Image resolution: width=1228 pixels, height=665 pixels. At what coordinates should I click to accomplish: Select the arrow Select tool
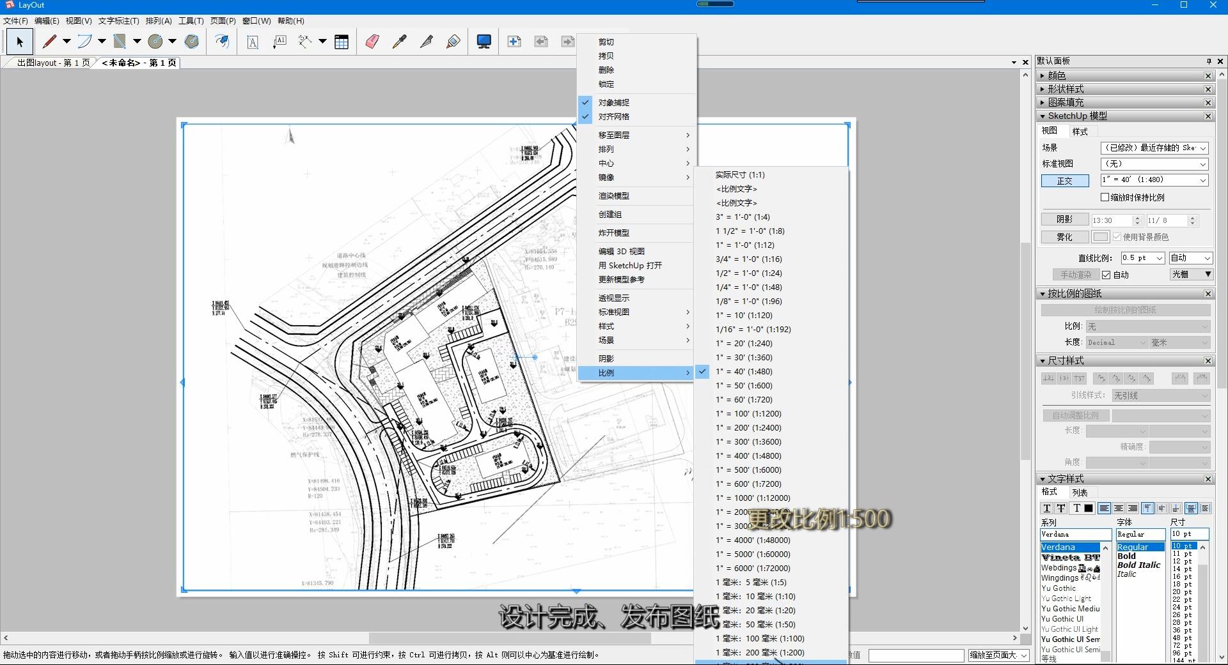(x=20, y=42)
